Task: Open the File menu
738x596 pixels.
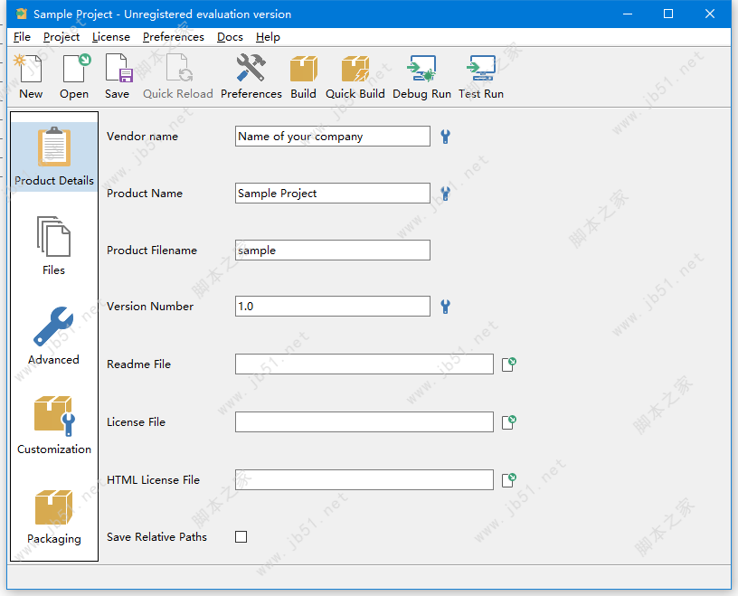Action: tap(22, 37)
